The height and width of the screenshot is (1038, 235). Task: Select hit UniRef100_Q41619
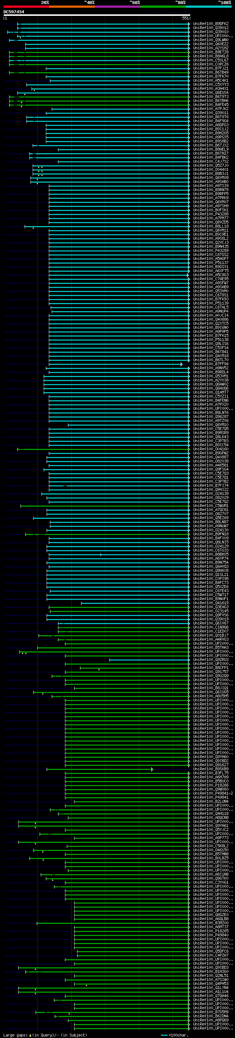click(x=211, y=603)
